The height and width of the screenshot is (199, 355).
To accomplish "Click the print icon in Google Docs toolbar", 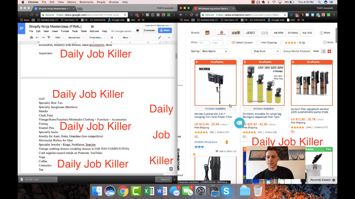I will (x=31, y=38).
